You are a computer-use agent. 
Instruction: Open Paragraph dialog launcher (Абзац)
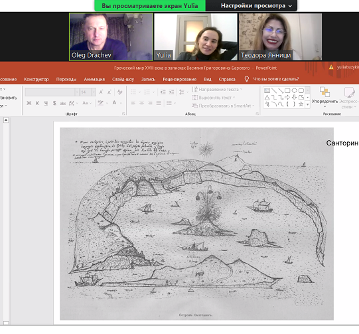click(x=257, y=114)
